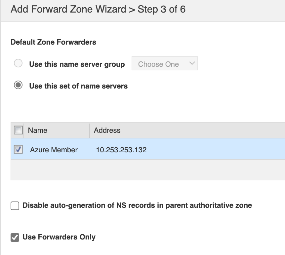This screenshot has height=255, width=285.
Task: Click the 'Default Zone Forwarders' heading
Action: [x=54, y=42]
